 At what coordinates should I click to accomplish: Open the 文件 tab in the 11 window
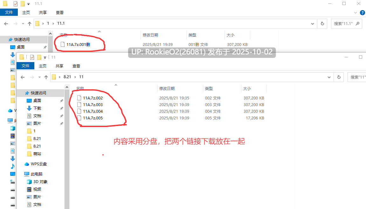click(25, 66)
